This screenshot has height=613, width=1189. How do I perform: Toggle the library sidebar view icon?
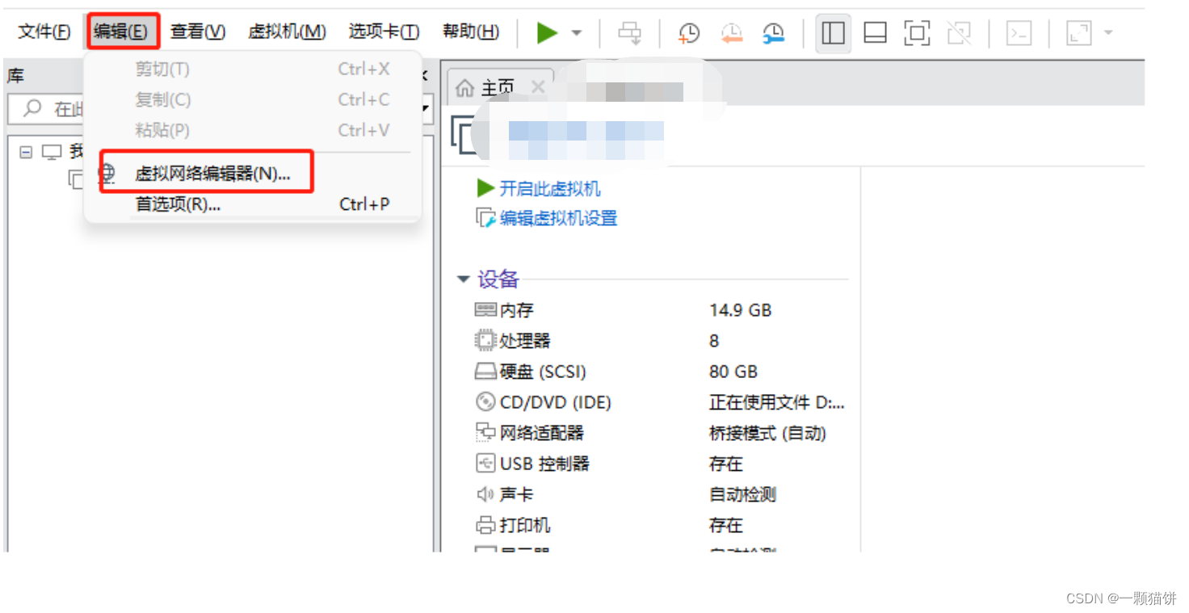pos(833,33)
